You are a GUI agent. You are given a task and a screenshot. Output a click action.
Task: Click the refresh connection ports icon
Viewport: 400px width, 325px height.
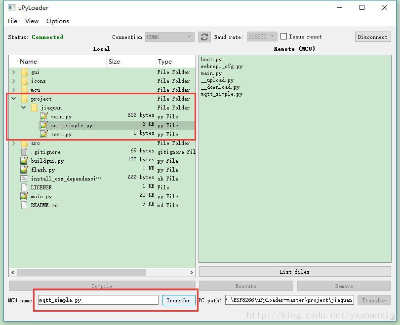pos(204,37)
